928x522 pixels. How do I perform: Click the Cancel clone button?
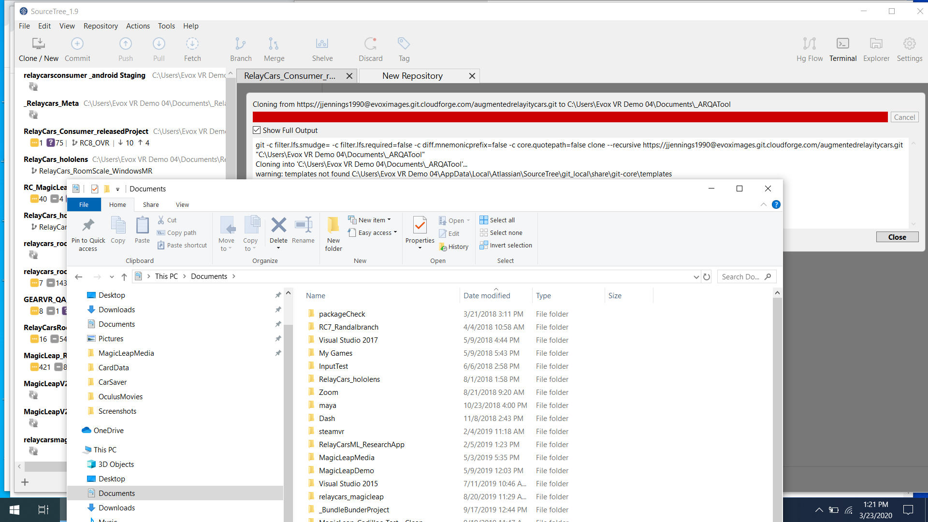pyautogui.click(x=904, y=117)
